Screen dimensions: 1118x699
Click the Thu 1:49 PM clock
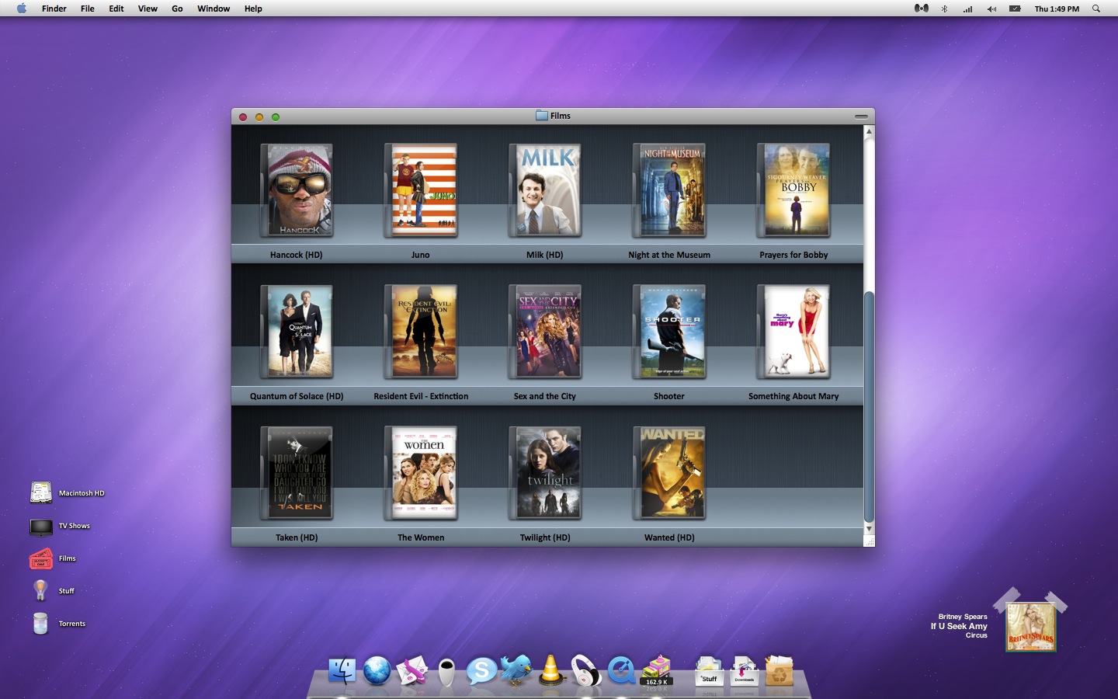pyautogui.click(x=1057, y=9)
